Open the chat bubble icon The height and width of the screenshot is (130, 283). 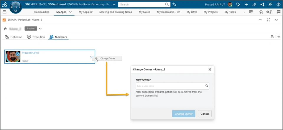[x=278, y=12]
